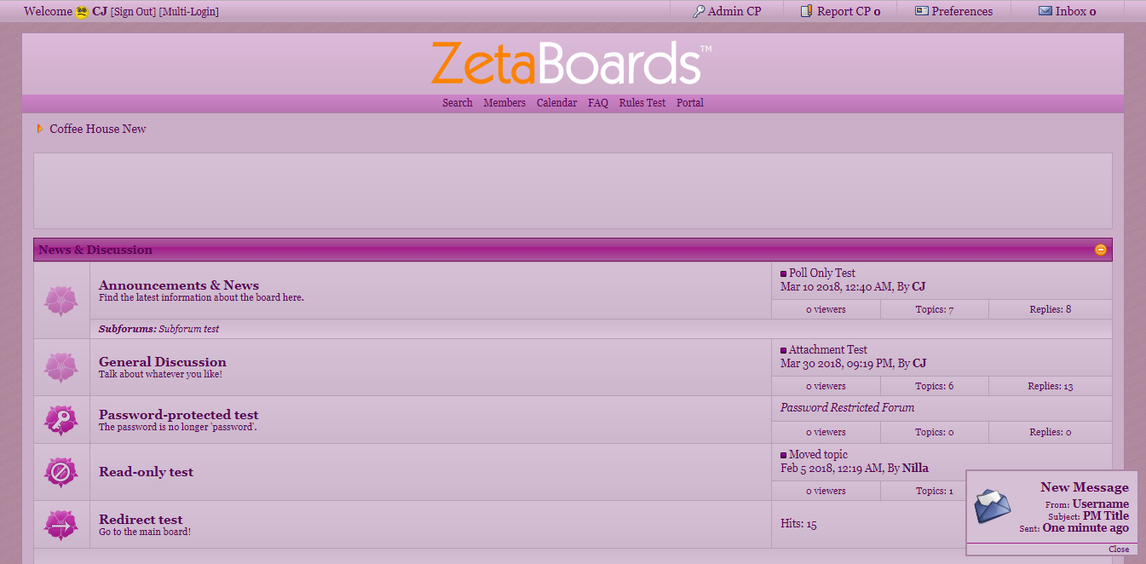Click the square marker beside Attachment Test

[784, 351]
